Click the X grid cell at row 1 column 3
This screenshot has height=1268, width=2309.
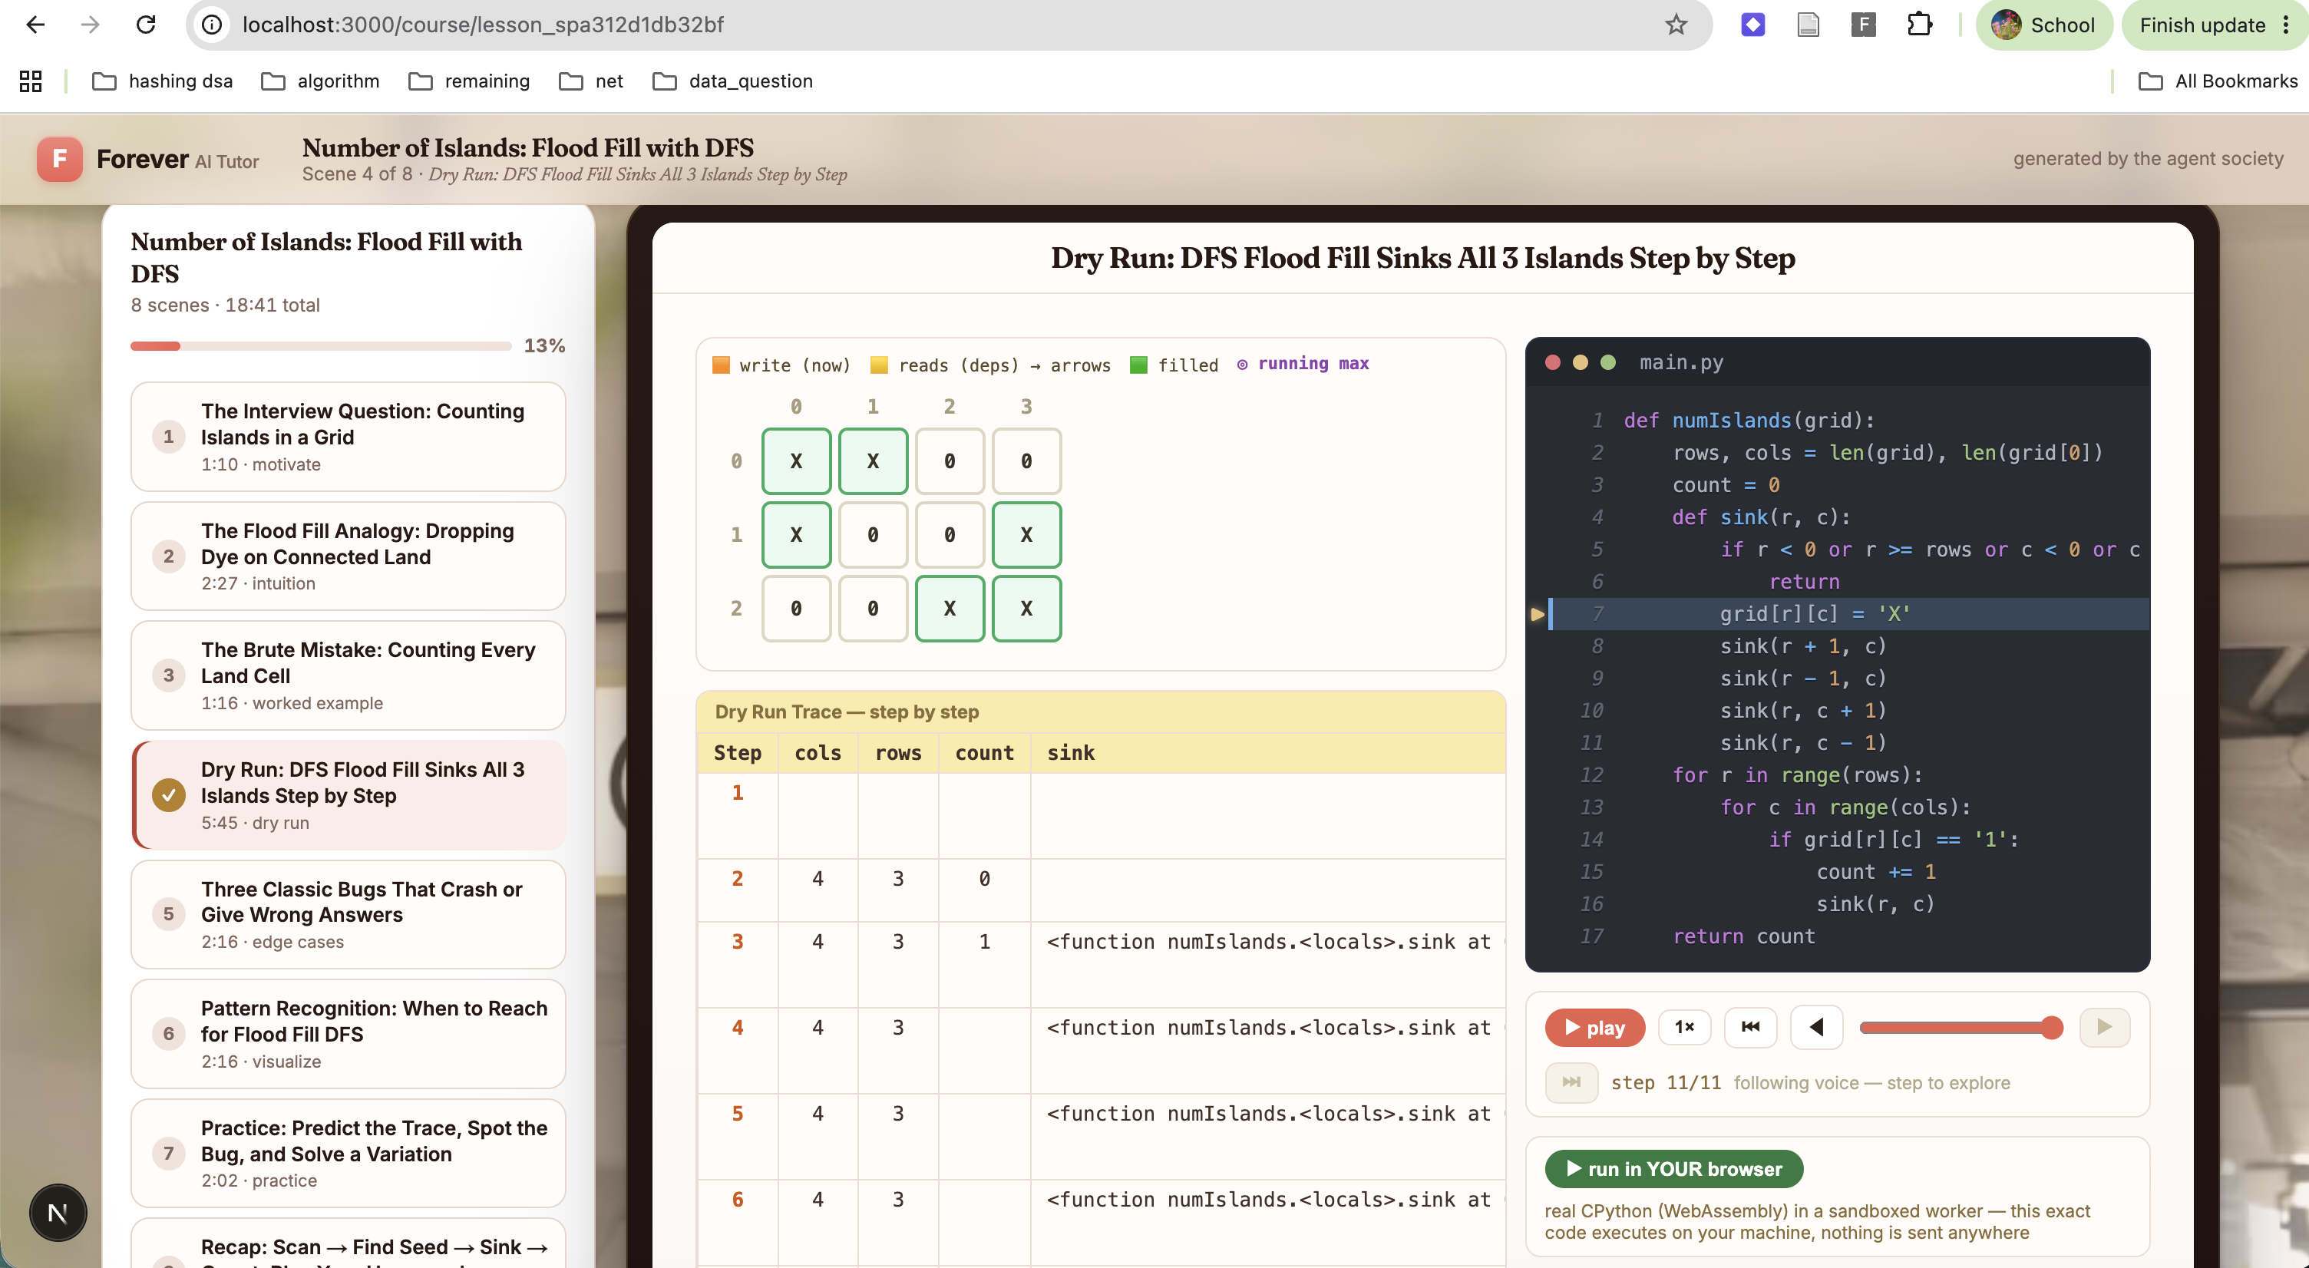1026,534
